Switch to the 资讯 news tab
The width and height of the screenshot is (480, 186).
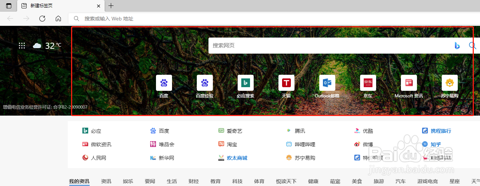pos(106,181)
